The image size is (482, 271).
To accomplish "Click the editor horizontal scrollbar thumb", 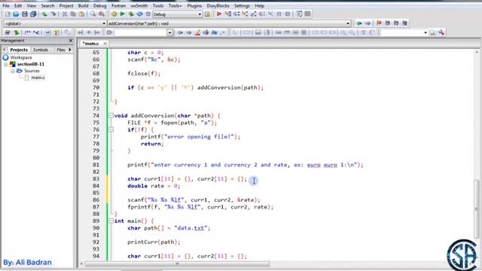I will (178, 264).
